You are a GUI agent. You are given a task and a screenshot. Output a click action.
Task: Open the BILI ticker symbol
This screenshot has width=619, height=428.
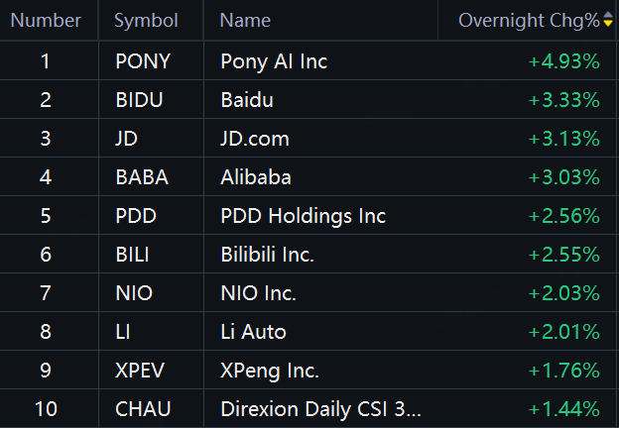coord(132,255)
